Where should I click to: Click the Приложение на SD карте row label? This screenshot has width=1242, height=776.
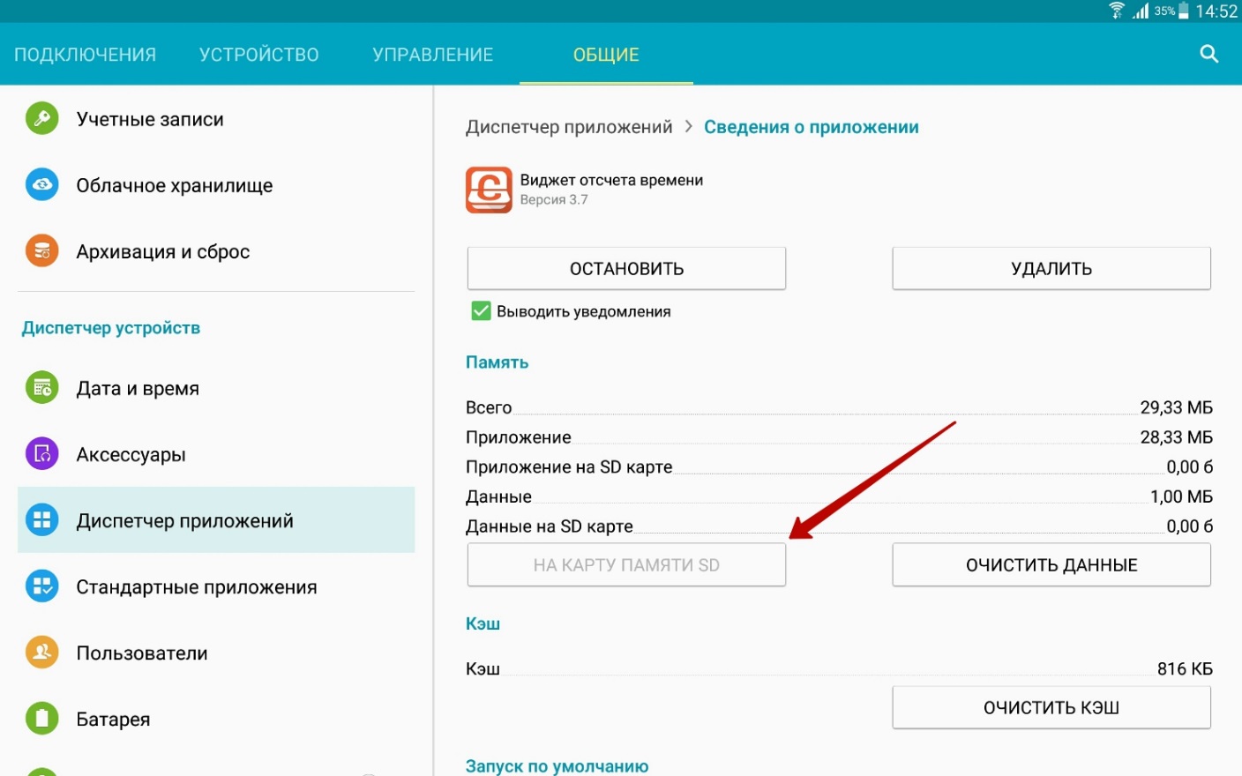pyautogui.click(x=569, y=466)
